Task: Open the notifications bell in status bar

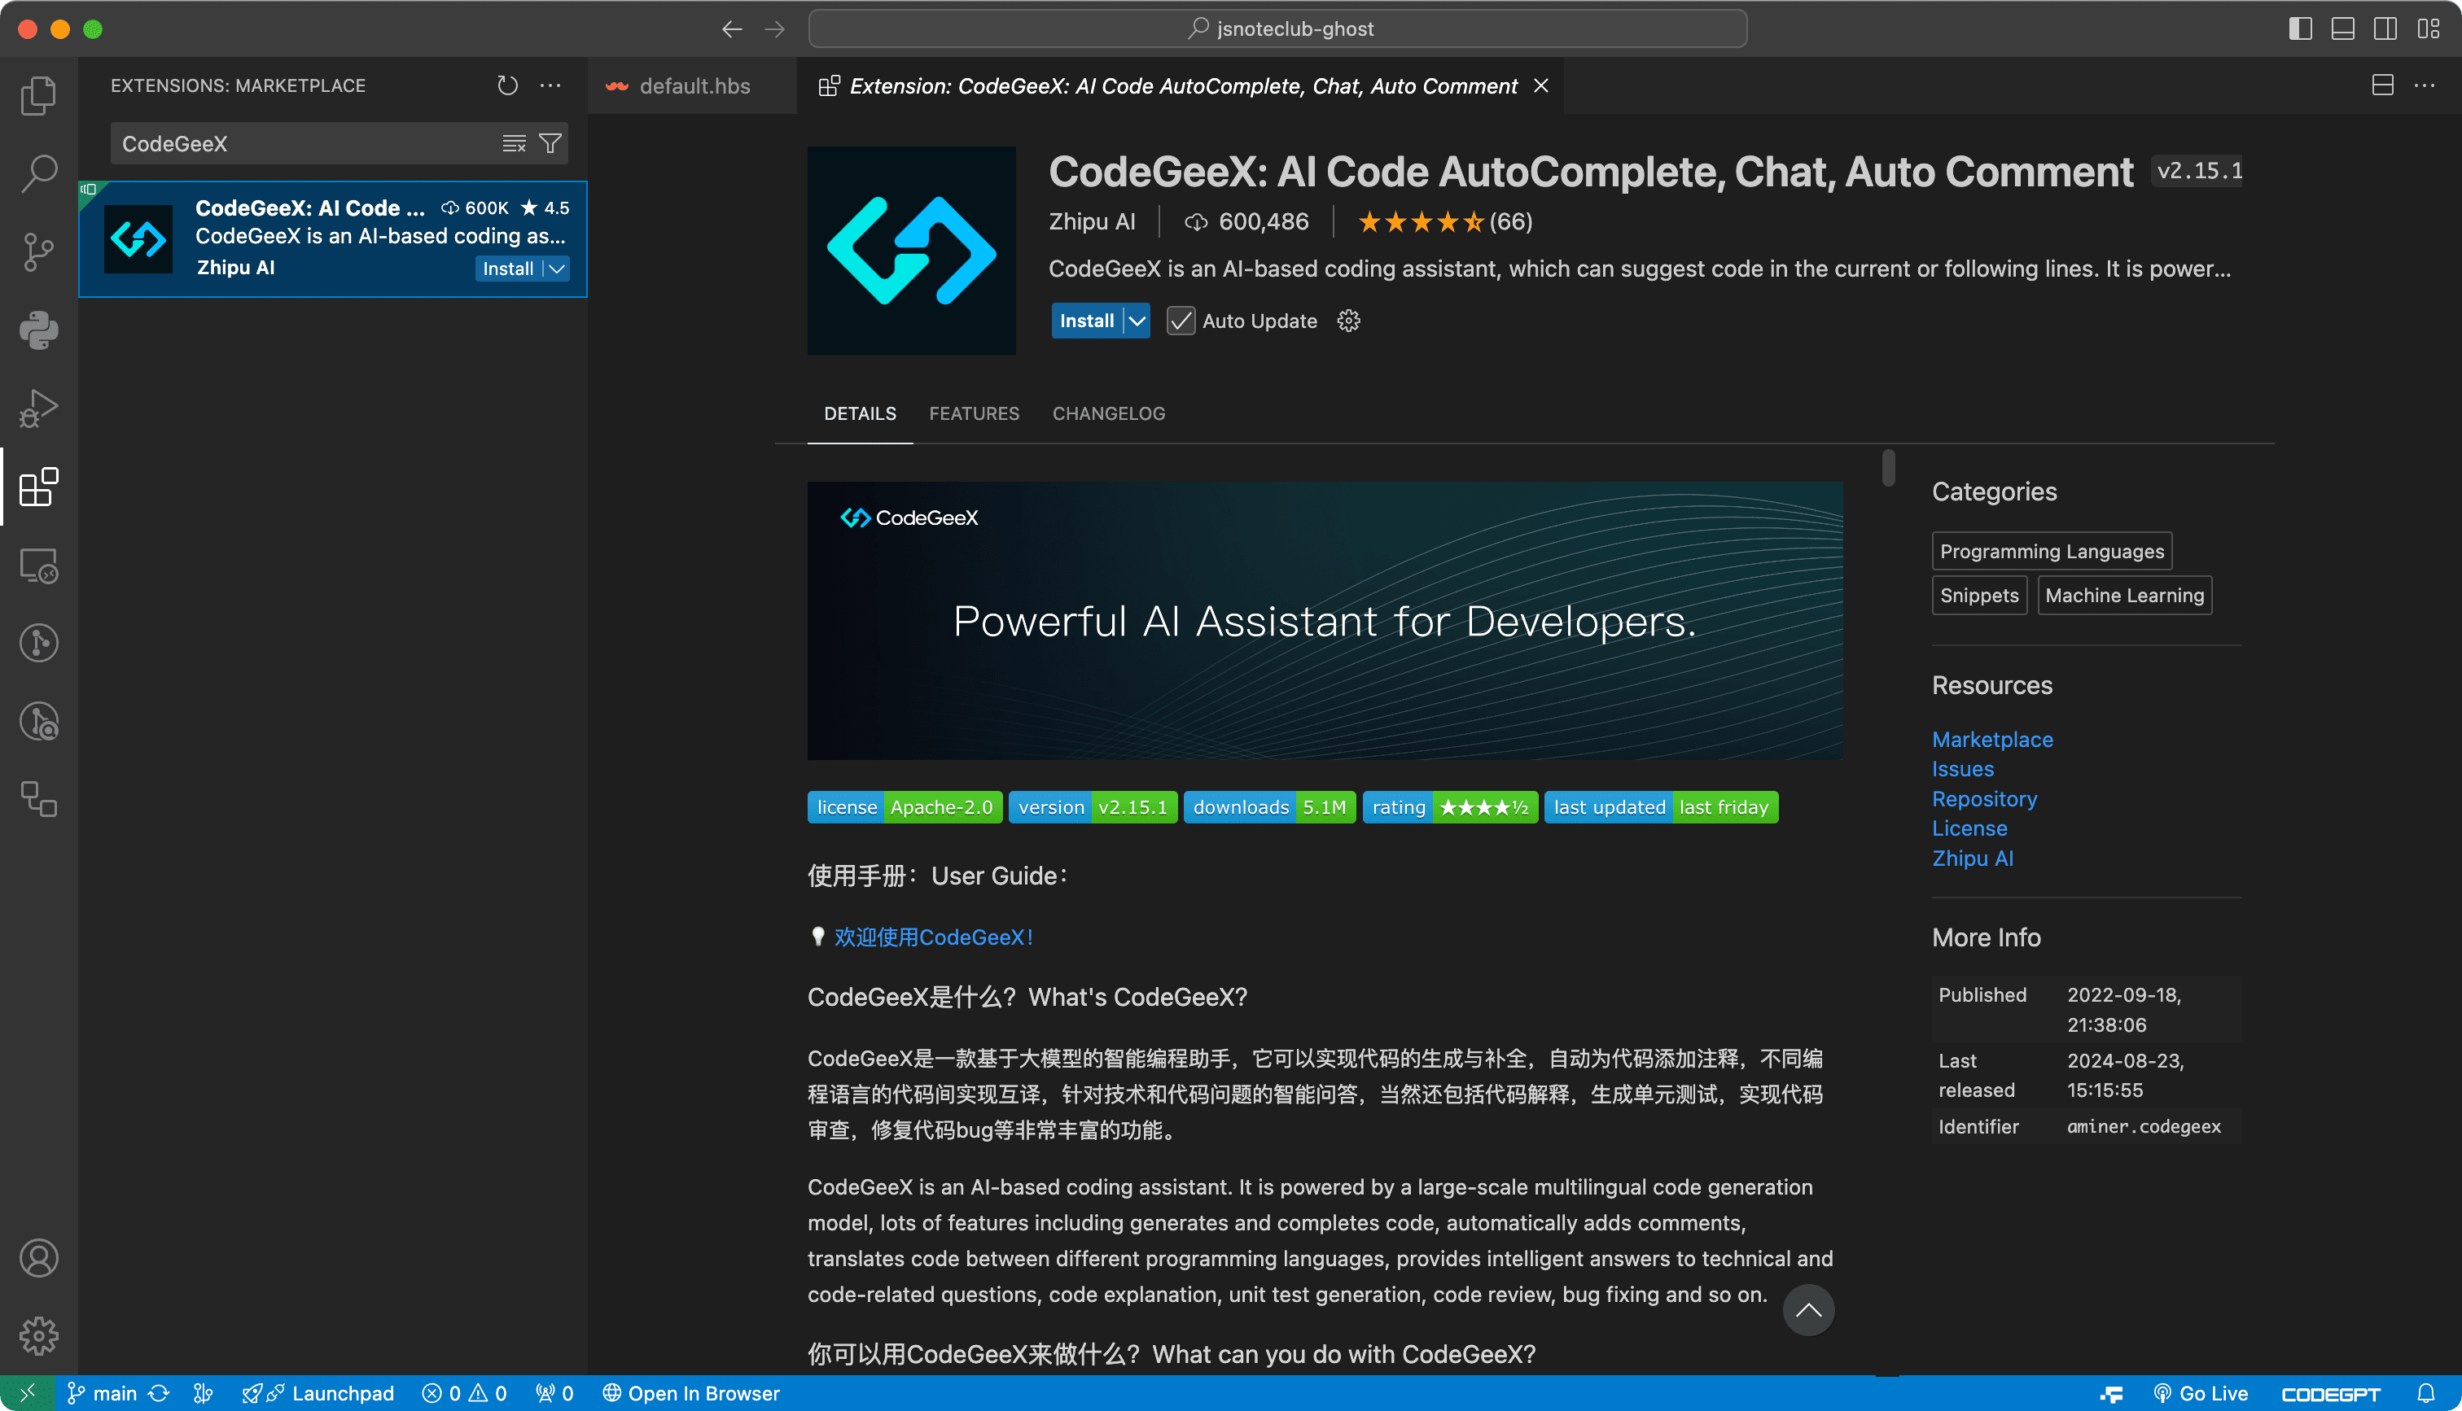Action: pyautogui.click(x=2426, y=1394)
